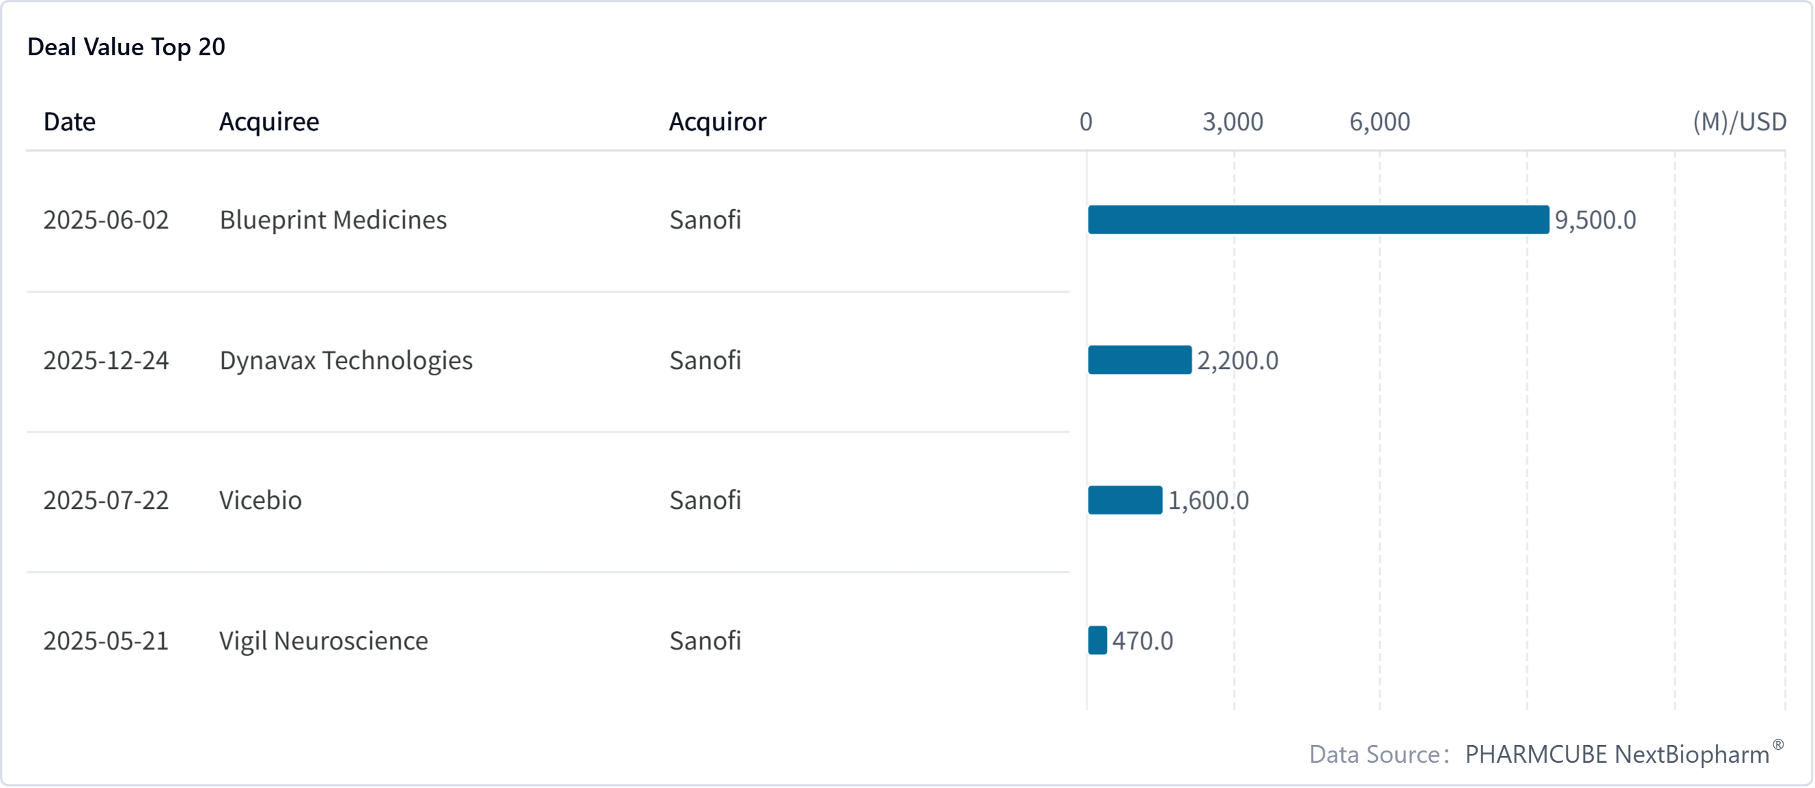Click the 9,500.0 deal value bar
Screen dimensions: 1815x788
1318,220
